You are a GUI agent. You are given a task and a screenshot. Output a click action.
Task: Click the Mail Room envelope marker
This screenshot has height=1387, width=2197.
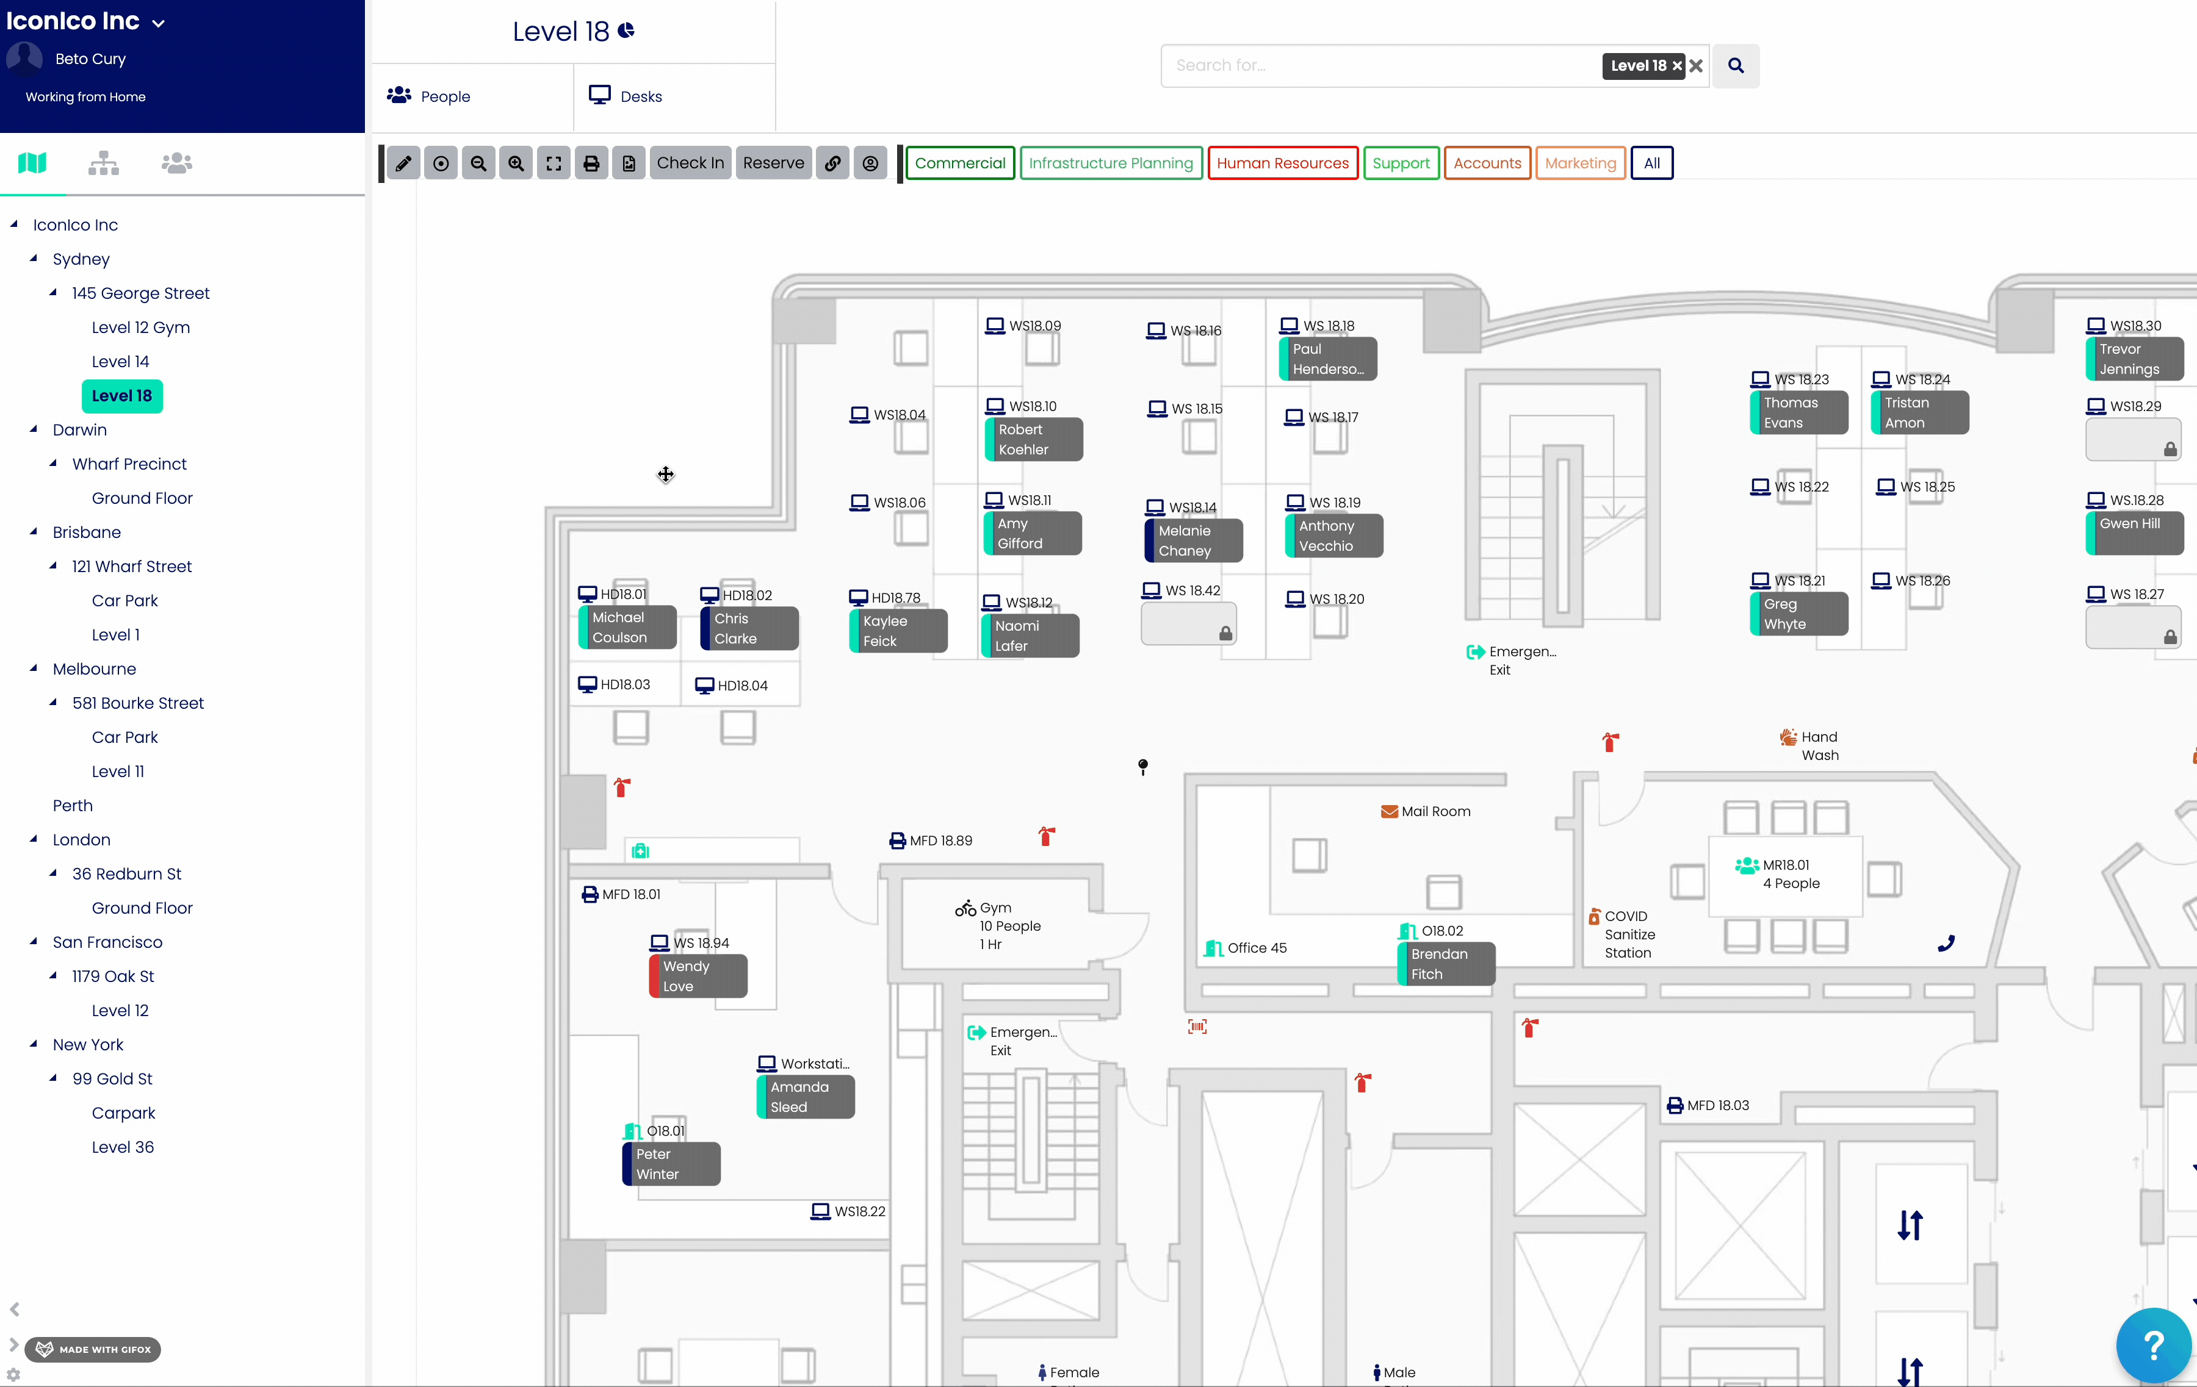1388,812
